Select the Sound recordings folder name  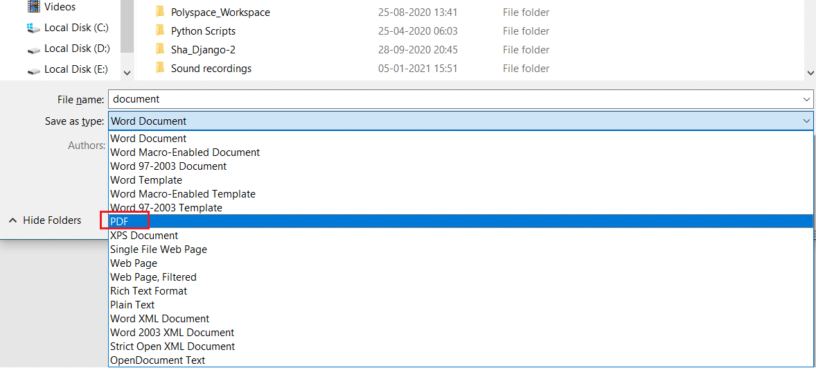[x=211, y=68]
